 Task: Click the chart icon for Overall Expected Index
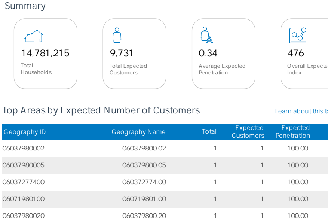[298, 36]
